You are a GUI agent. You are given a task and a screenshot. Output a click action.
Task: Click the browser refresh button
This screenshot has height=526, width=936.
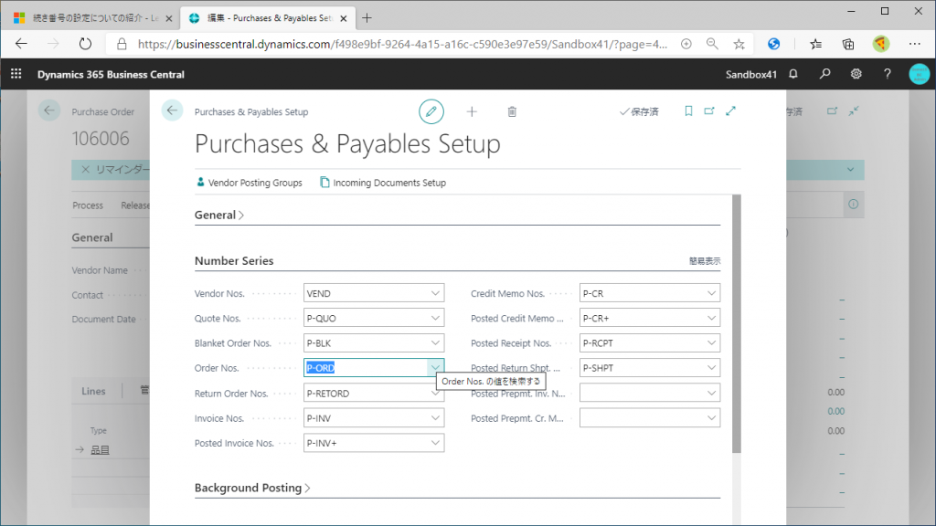[x=85, y=44]
